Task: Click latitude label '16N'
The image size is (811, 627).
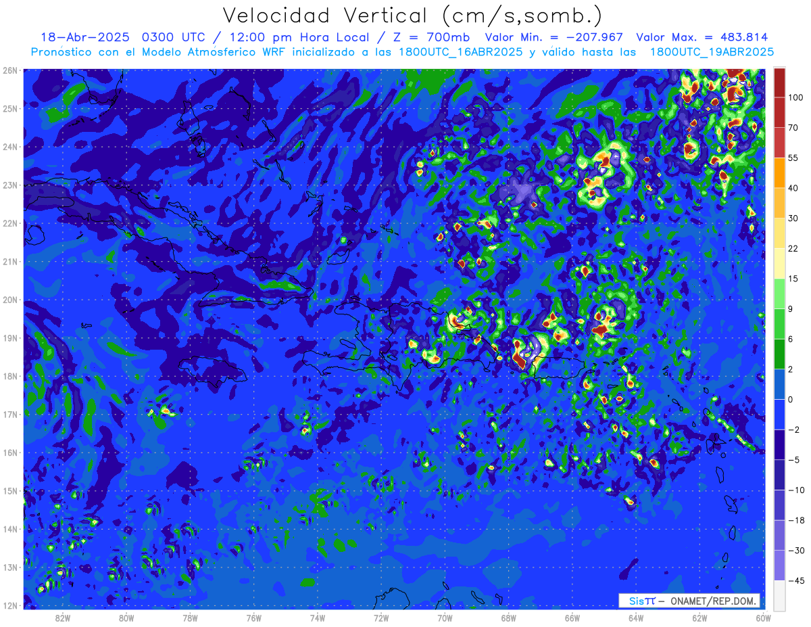Action: tap(10, 452)
